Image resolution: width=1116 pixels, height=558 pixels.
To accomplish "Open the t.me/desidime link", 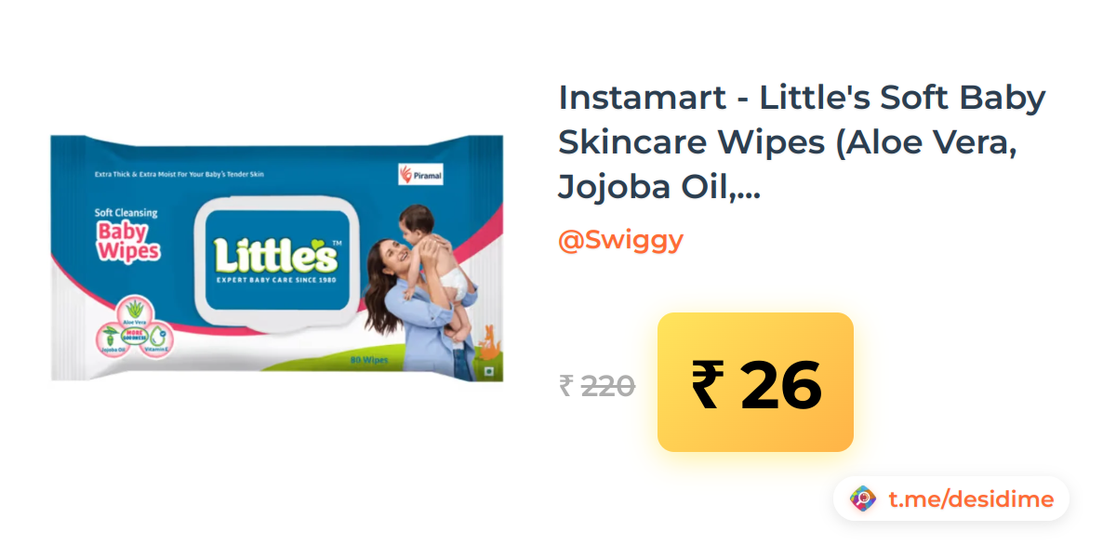I will tap(971, 499).
